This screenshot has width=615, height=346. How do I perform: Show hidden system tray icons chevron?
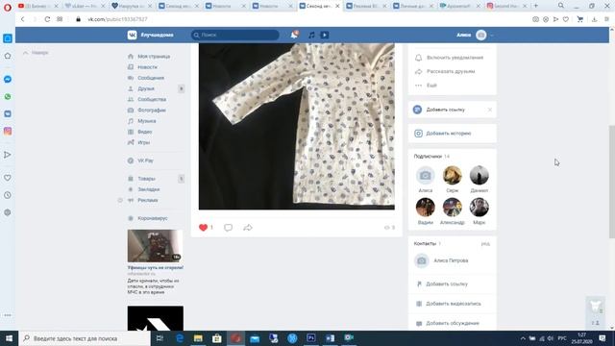point(523,338)
